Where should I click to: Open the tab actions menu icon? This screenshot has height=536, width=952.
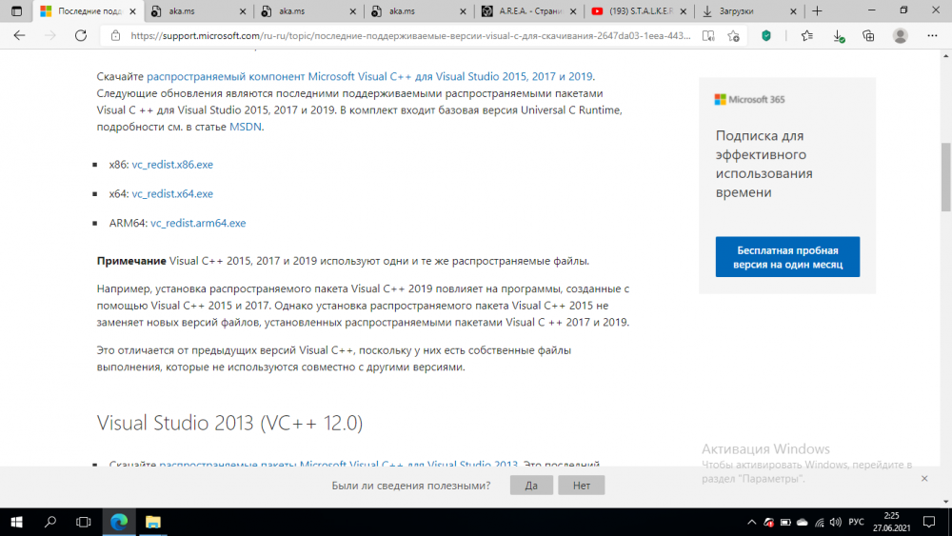tap(16, 10)
